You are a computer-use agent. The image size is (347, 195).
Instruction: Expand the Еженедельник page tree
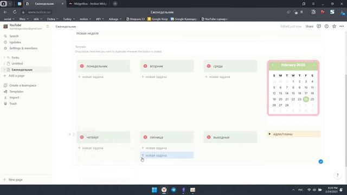[x=4, y=70]
